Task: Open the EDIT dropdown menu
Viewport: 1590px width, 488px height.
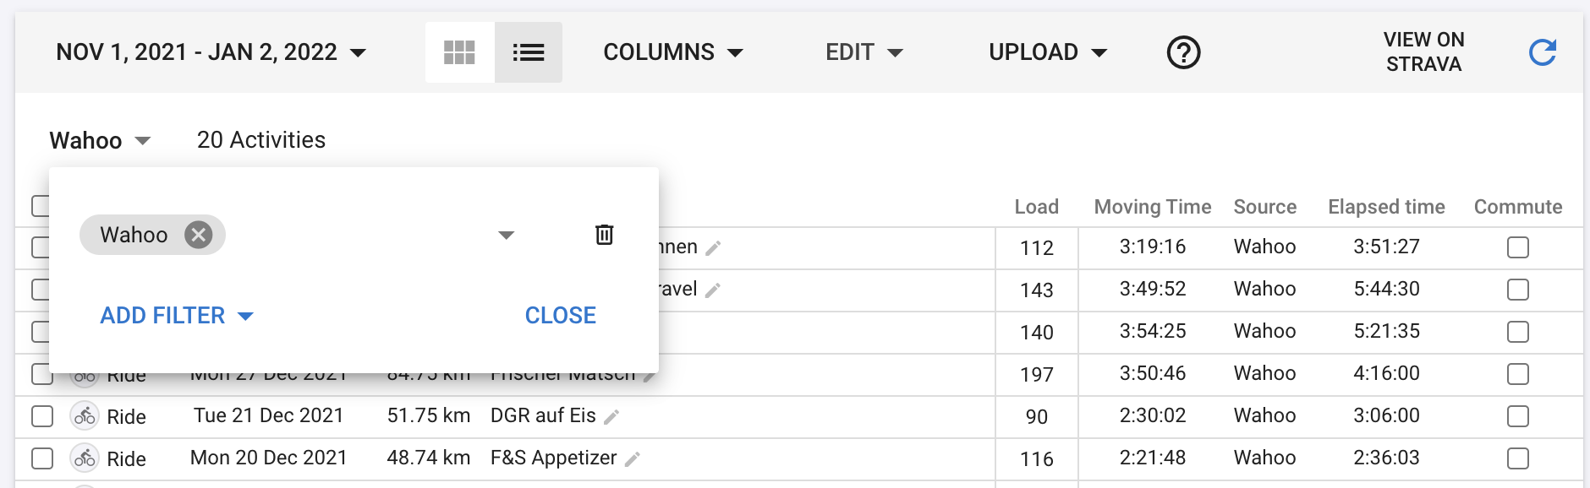Action: point(864,52)
